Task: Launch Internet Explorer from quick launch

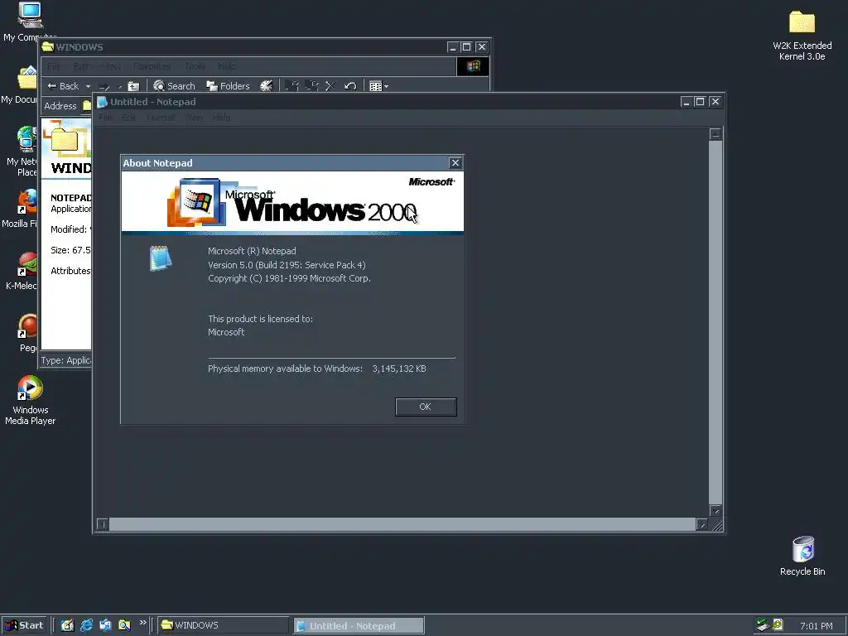Action: tap(86, 625)
